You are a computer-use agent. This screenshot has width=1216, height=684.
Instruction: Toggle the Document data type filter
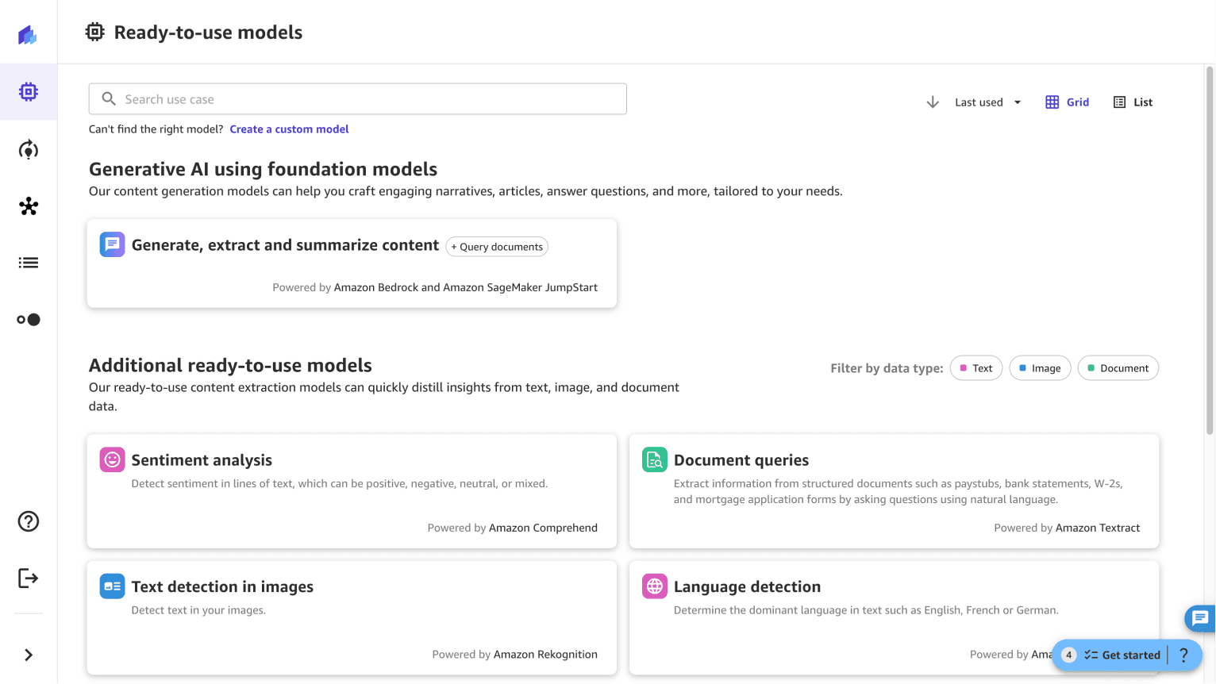[x=1118, y=368]
